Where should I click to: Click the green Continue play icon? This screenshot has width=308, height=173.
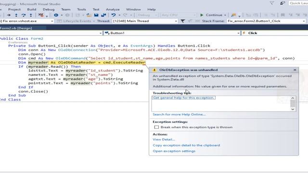point(202,15)
